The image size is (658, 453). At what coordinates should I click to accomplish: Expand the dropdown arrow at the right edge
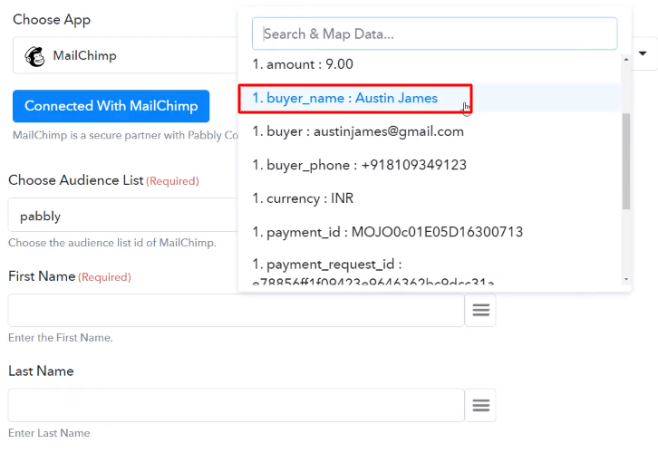point(643,53)
